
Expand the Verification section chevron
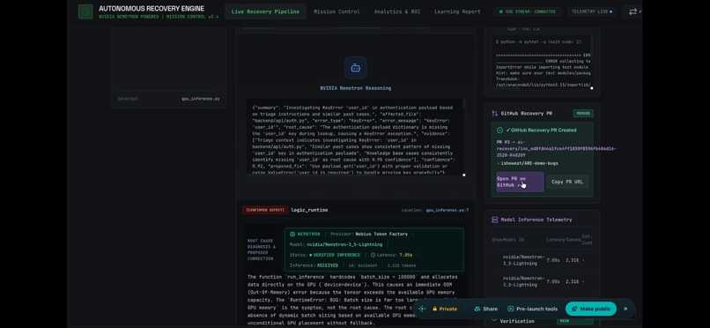[494, 321]
